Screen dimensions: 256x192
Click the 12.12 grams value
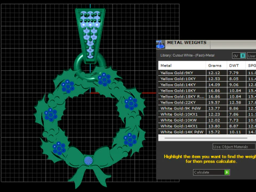coord(214,73)
